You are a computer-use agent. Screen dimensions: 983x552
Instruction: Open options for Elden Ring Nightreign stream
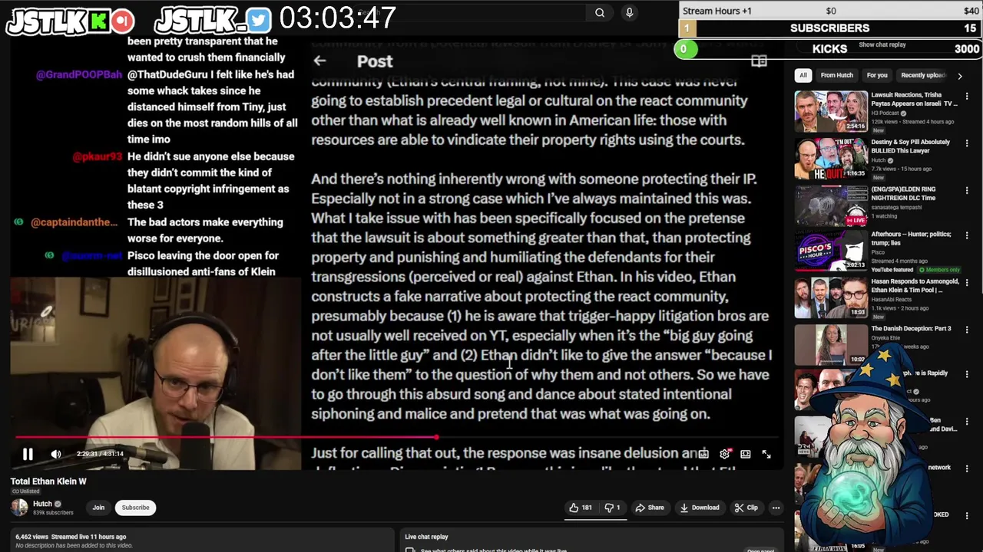click(x=967, y=192)
